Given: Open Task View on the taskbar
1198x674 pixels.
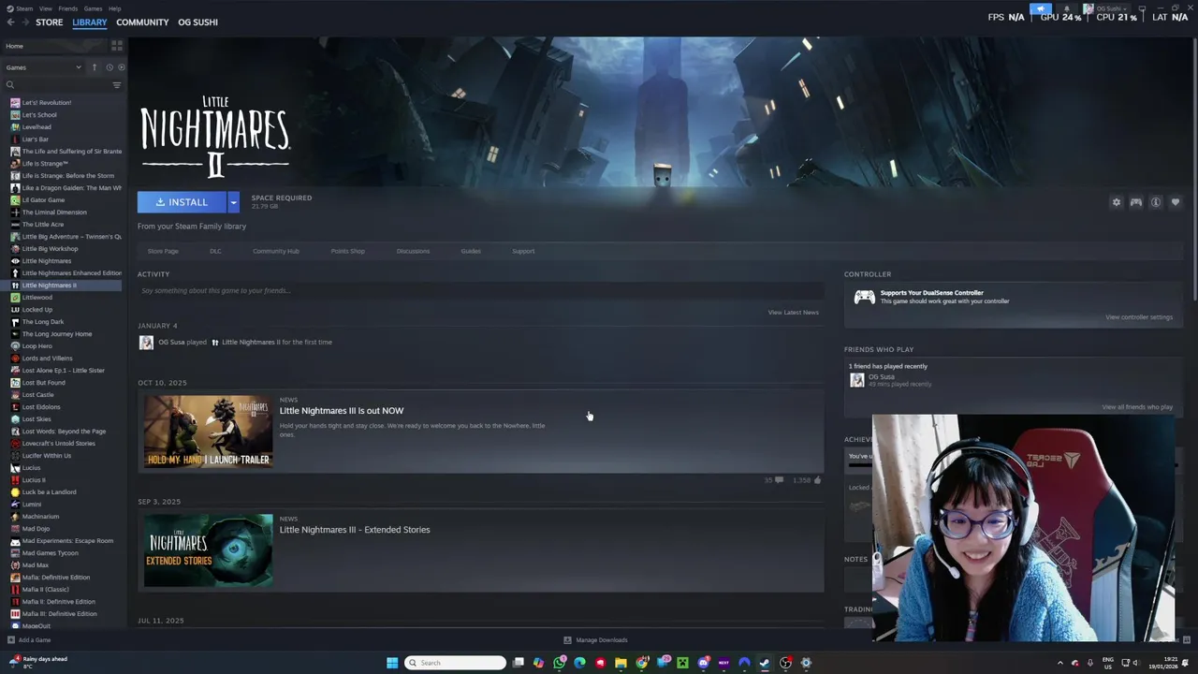Looking at the screenshot, I should pos(518,663).
